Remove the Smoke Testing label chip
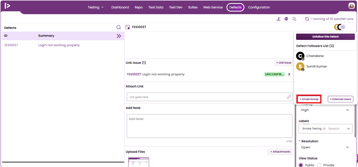Viewport: 358px width, 167px height. click(324, 129)
